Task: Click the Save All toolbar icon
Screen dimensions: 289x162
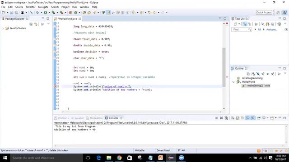Action: point(16,13)
